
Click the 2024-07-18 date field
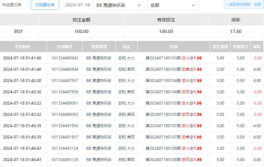click(78, 5)
